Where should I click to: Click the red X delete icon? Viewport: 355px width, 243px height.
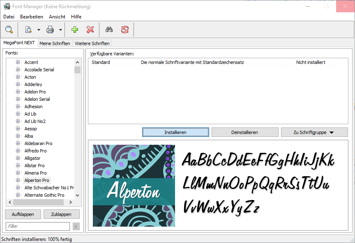pyautogui.click(x=90, y=30)
